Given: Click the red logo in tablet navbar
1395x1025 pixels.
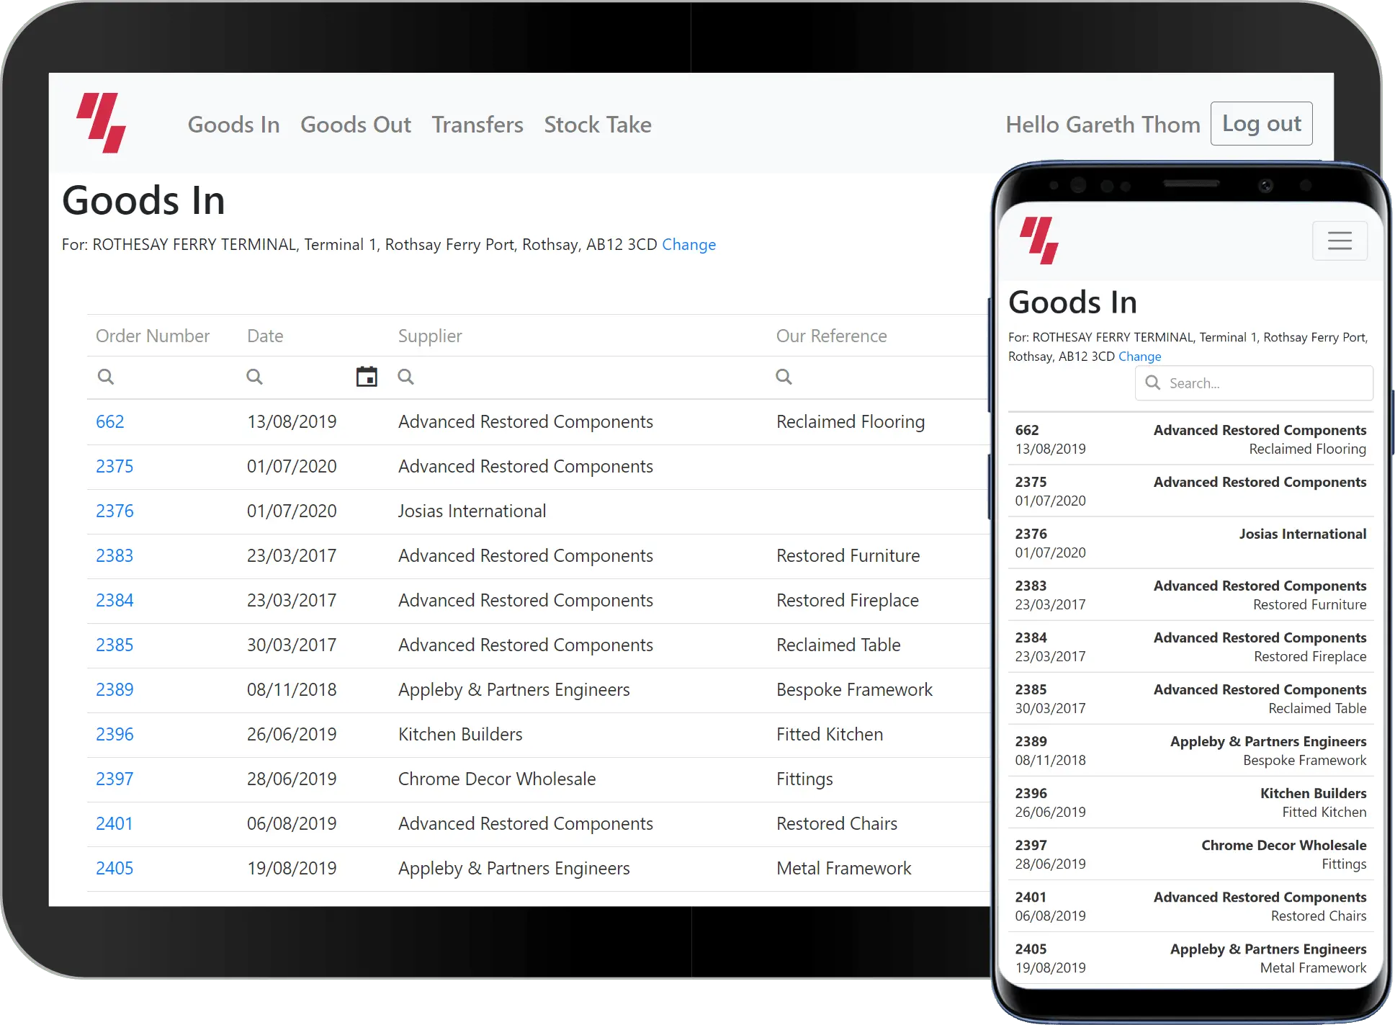Looking at the screenshot, I should click(102, 123).
